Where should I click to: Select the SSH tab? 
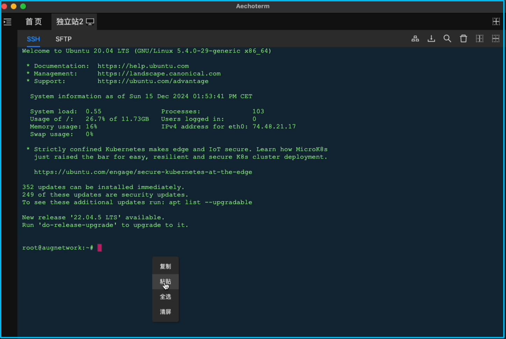click(34, 39)
